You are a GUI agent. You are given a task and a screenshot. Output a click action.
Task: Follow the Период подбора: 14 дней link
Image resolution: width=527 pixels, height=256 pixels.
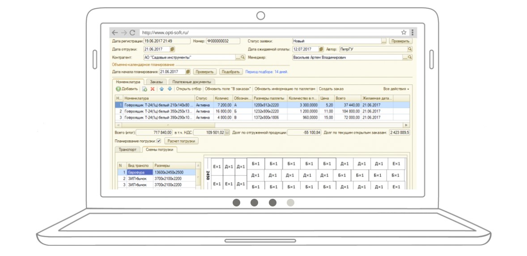267,72
